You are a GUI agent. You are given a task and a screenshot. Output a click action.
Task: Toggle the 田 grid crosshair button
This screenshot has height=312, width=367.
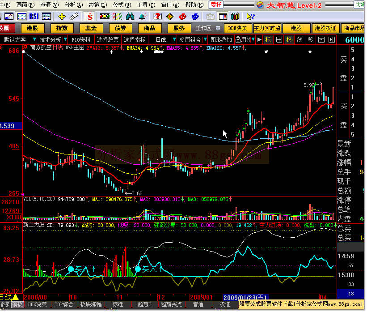279,39
